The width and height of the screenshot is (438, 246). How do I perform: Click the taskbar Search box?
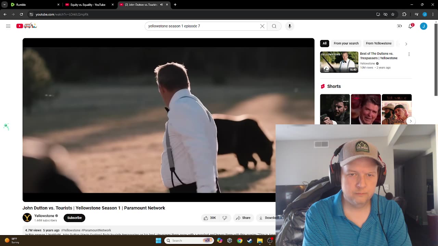click(189, 241)
